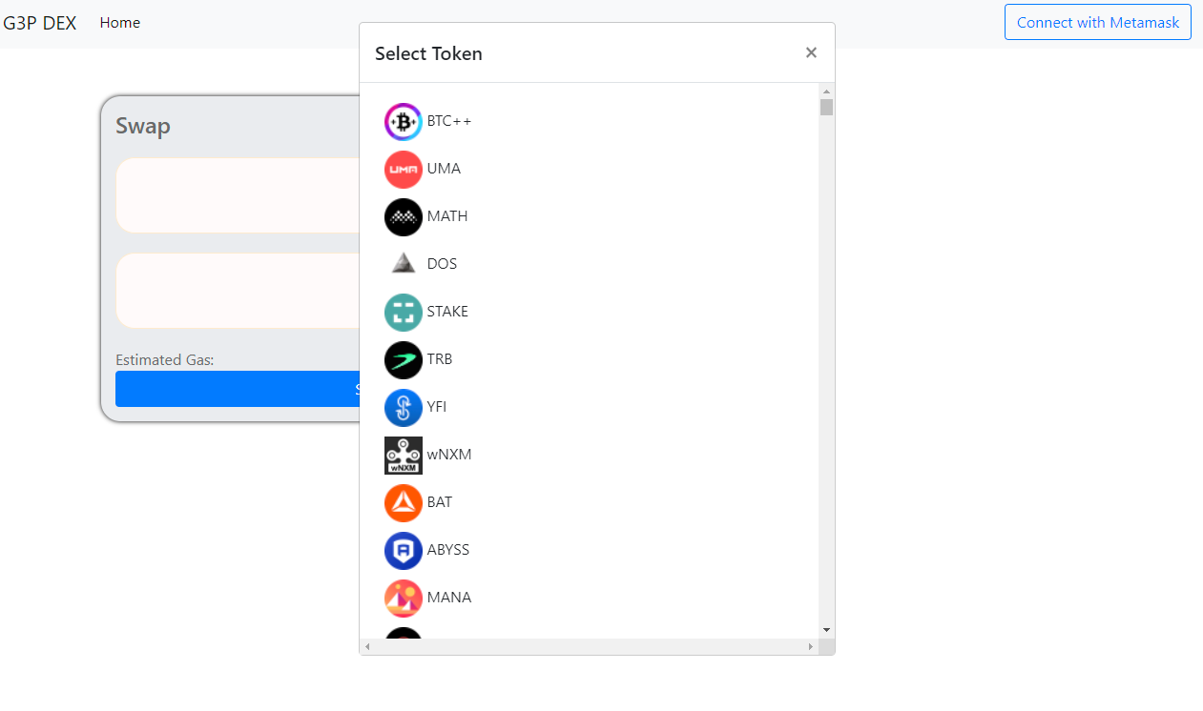Choose the MANA token logo
This screenshot has height=711, width=1203.
[x=404, y=599]
